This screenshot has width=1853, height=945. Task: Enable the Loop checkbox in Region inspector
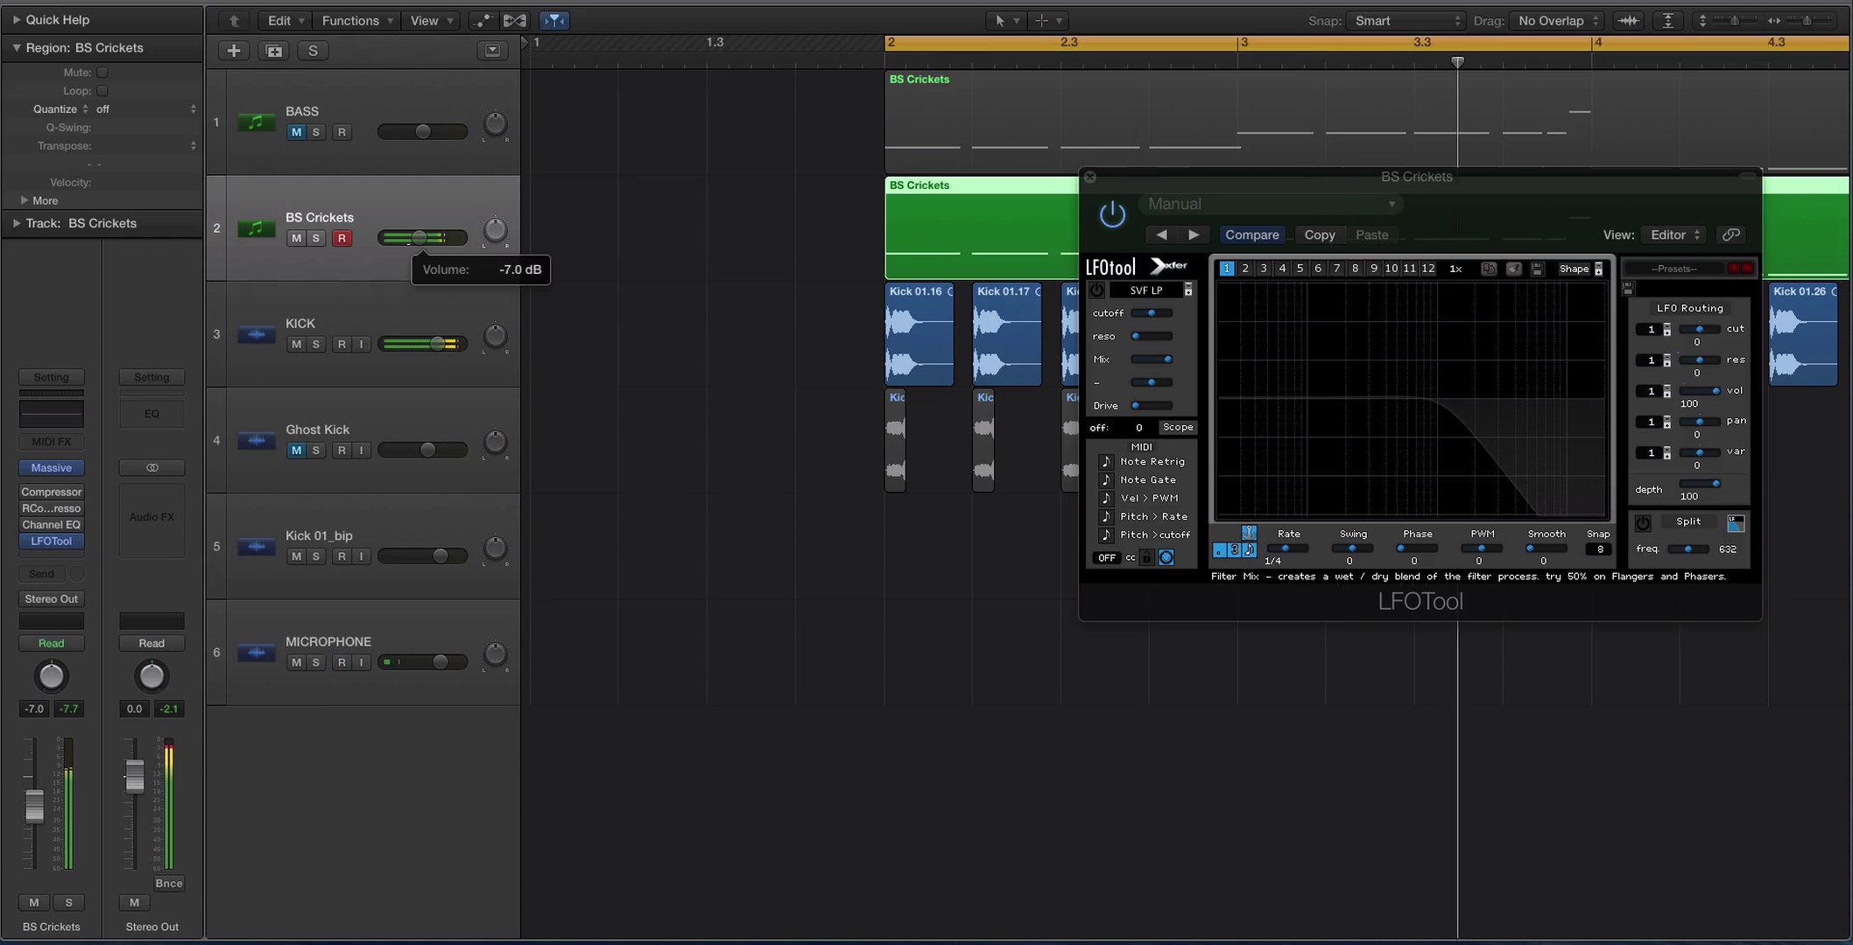tap(102, 91)
